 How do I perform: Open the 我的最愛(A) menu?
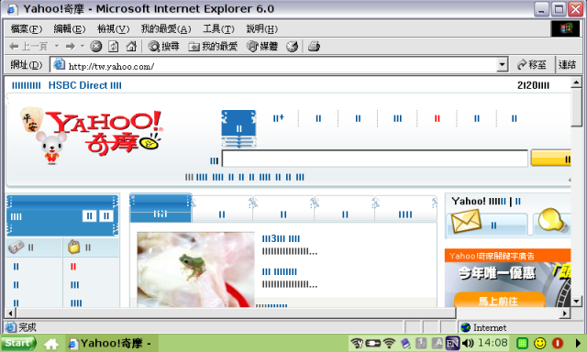coord(166,28)
